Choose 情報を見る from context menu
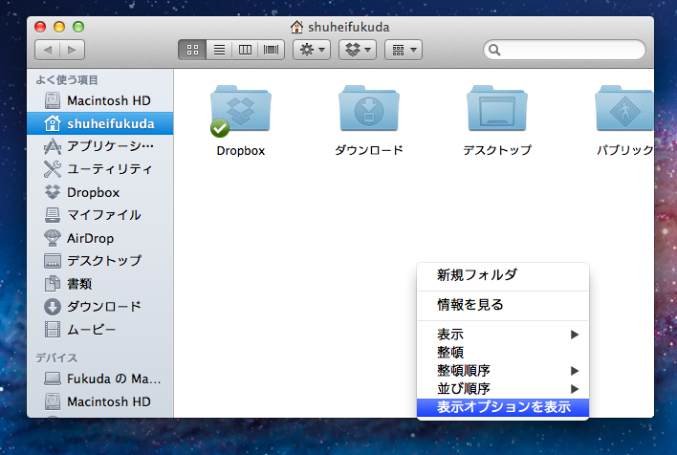The width and height of the screenshot is (677, 455). coord(503,305)
